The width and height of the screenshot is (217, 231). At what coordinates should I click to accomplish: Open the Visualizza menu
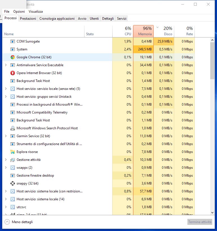(x=36, y=12)
